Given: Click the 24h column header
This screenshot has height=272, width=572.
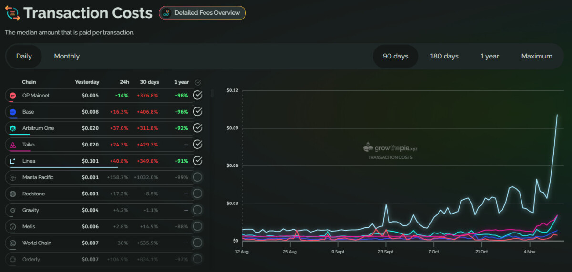Looking at the screenshot, I should (124, 82).
